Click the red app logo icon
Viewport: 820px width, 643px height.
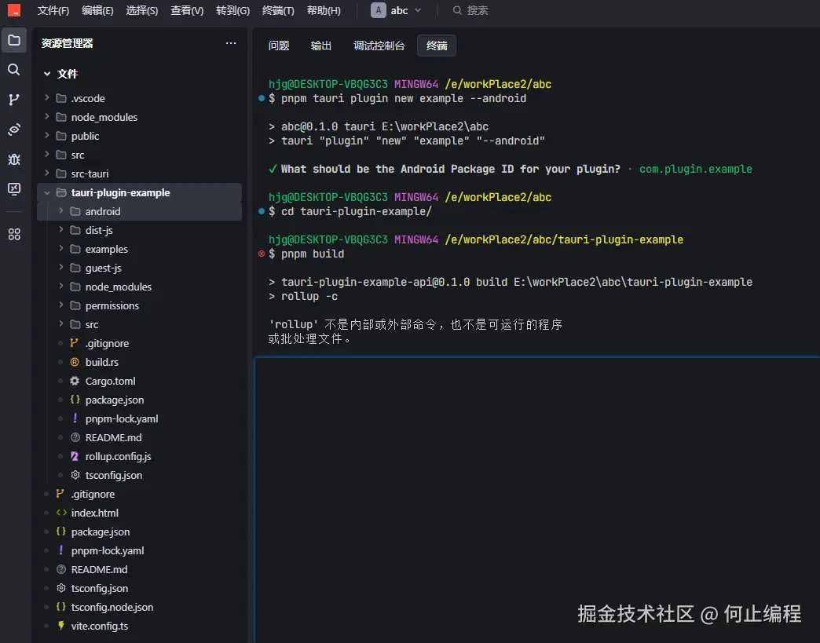click(14, 10)
